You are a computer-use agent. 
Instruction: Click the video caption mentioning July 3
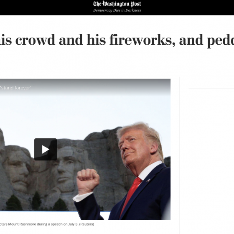[x=47, y=224]
